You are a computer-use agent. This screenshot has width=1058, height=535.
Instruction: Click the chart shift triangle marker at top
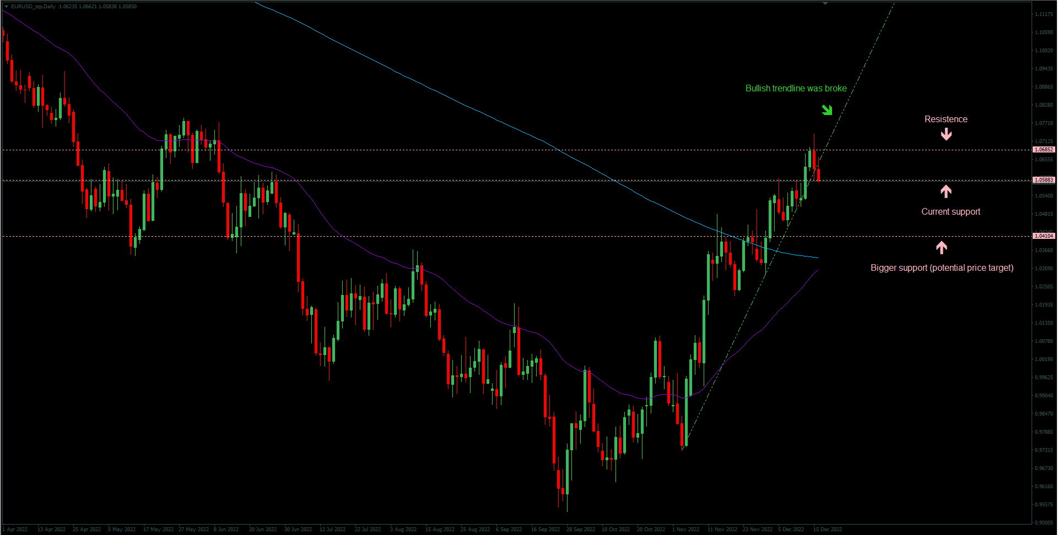coord(825,3)
